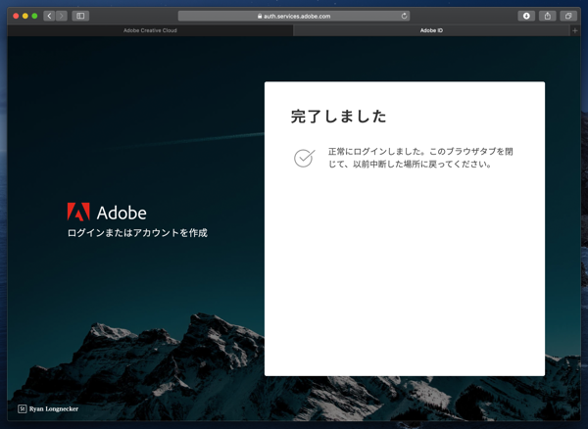
Task: Select the Adobe ID tab
Action: 431,30
